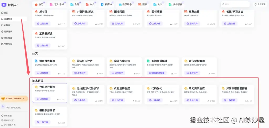Screen dimensions: 269x128
Task: Click 上传文件 under 调研报告解读
Action: click(43, 73)
